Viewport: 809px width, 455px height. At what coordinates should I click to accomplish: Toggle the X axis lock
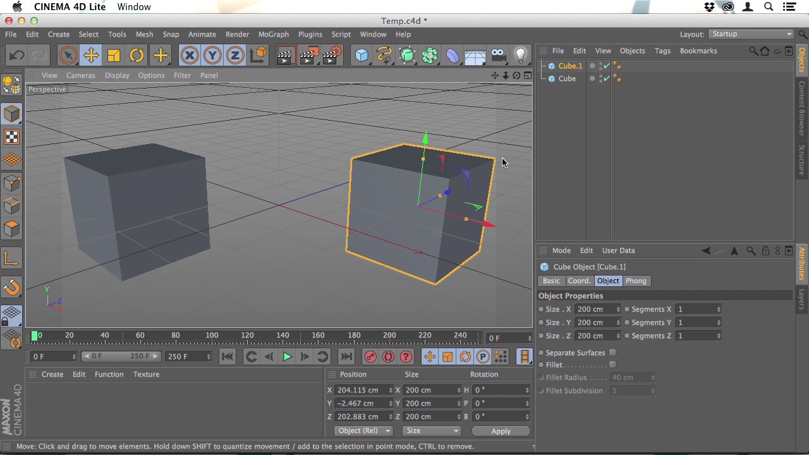189,56
